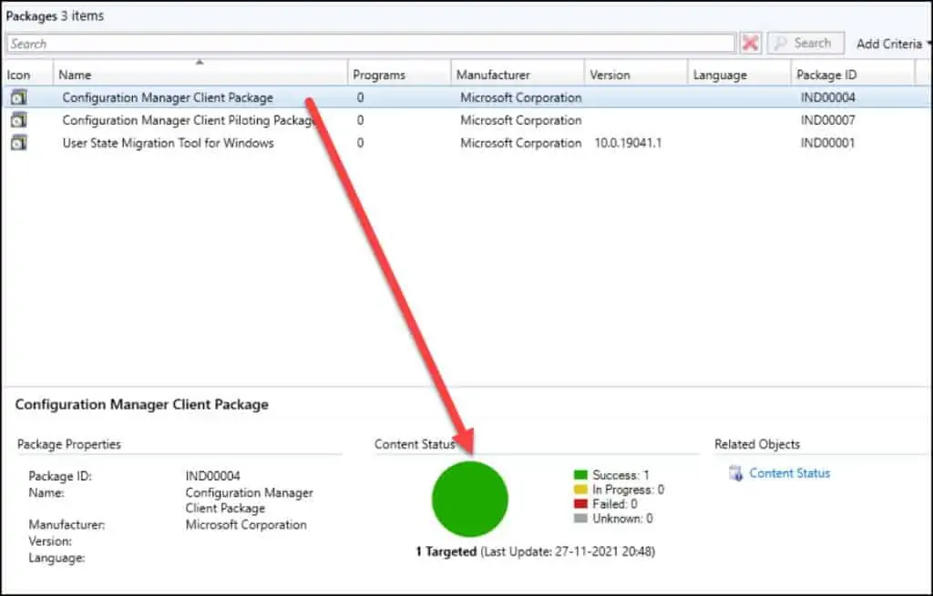
Task: Click the IND00007 Package ID cell
Action: click(x=827, y=120)
